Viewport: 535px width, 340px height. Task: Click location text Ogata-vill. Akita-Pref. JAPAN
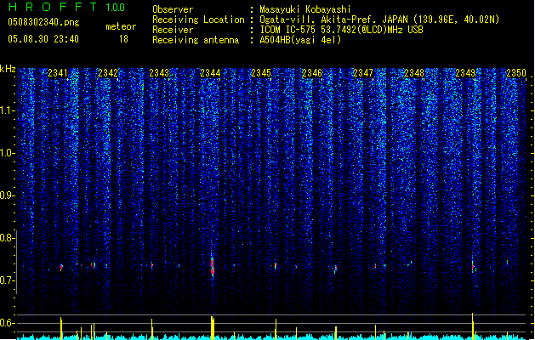coord(333,20)
